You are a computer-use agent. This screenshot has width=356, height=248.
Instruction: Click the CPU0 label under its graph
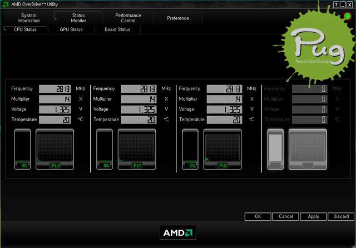point(55,166)
